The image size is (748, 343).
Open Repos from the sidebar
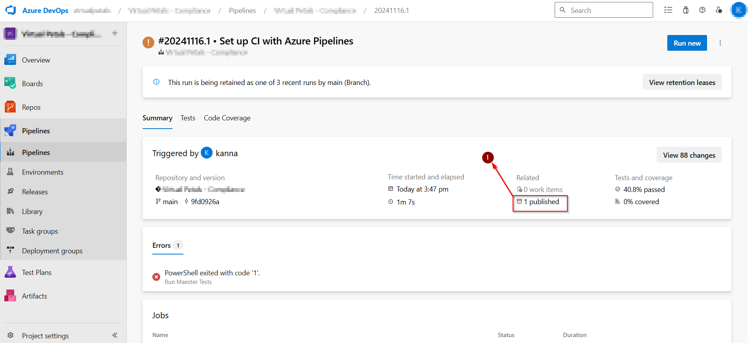(x=31, y=107)
